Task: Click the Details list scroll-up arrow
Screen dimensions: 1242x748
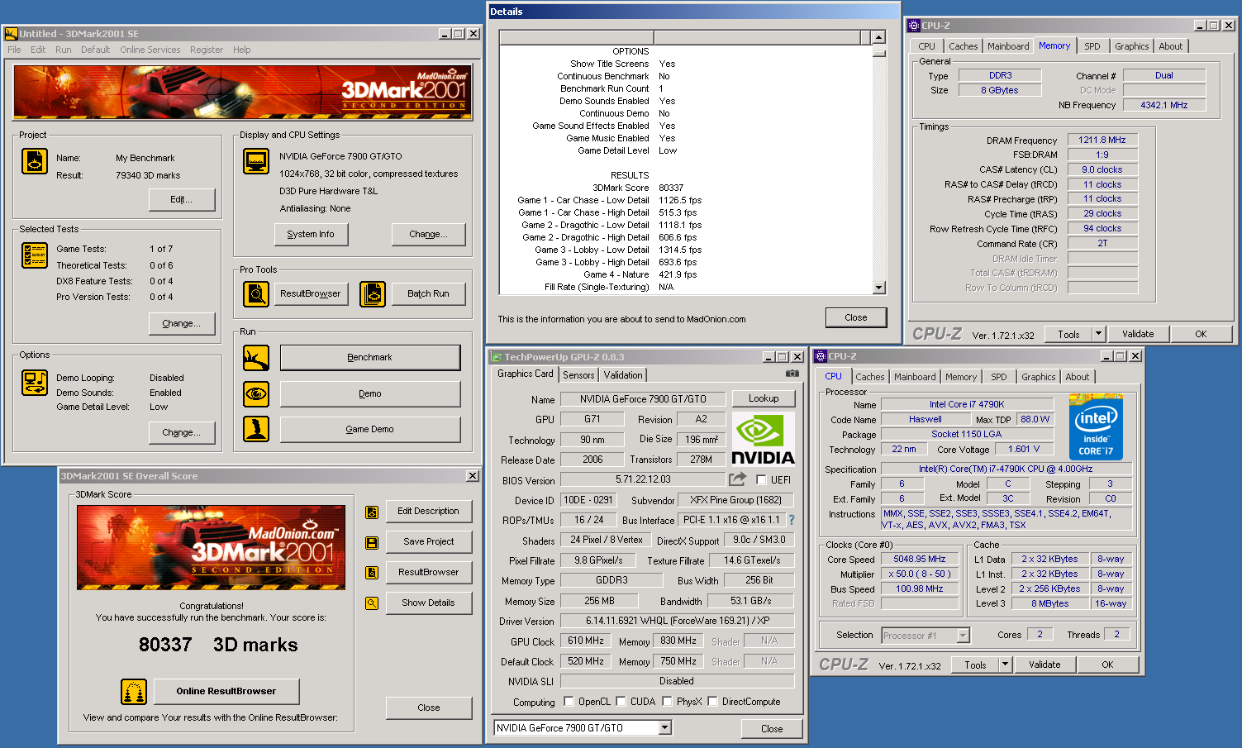Action: click(x=878, y=37)
